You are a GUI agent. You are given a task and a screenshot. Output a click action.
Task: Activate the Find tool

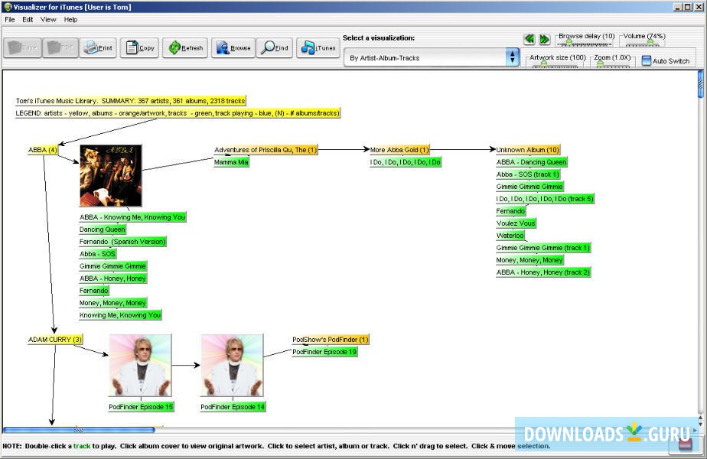(273, 47)
